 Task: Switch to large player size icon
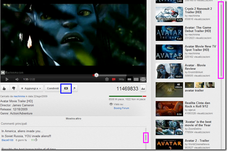(x=136, y=79)
